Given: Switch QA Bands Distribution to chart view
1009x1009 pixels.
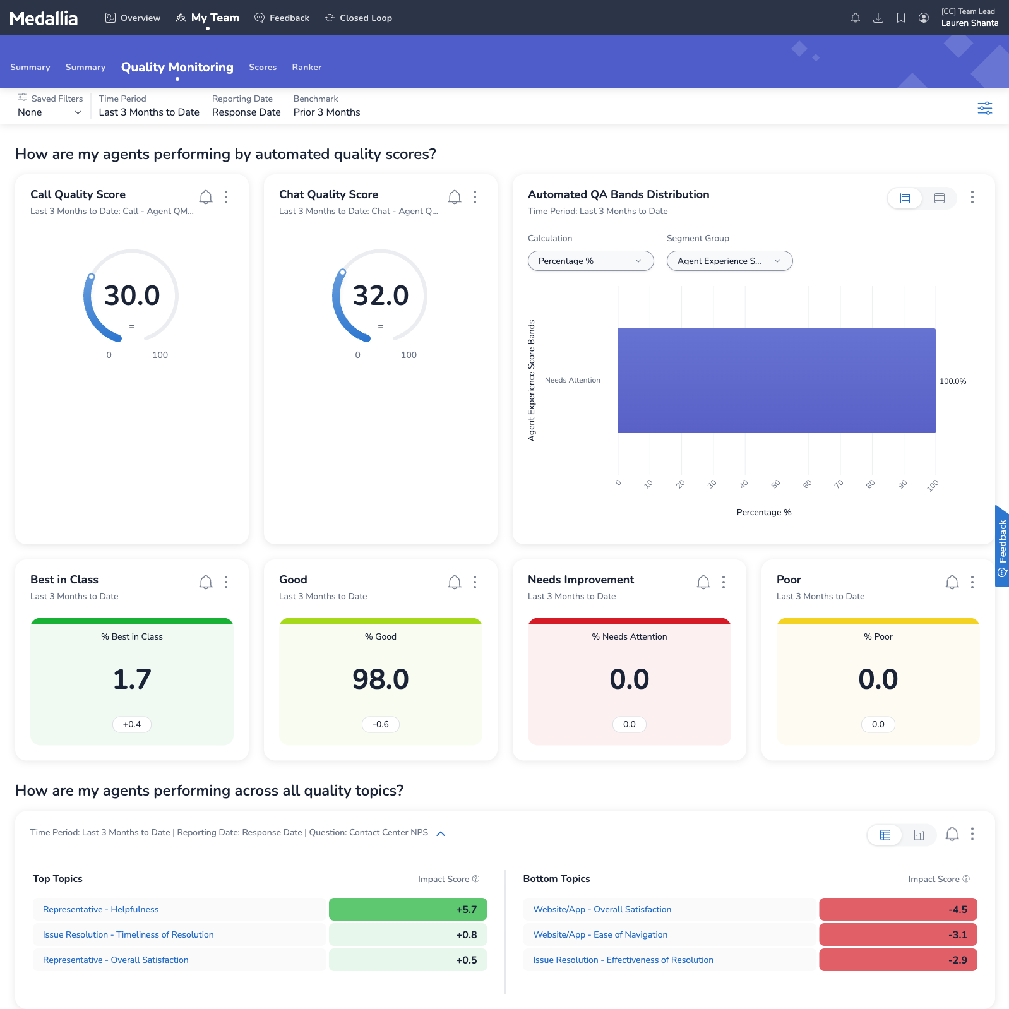Looking at the screenshot, I should pyautogui.click(x=905, y=198).
